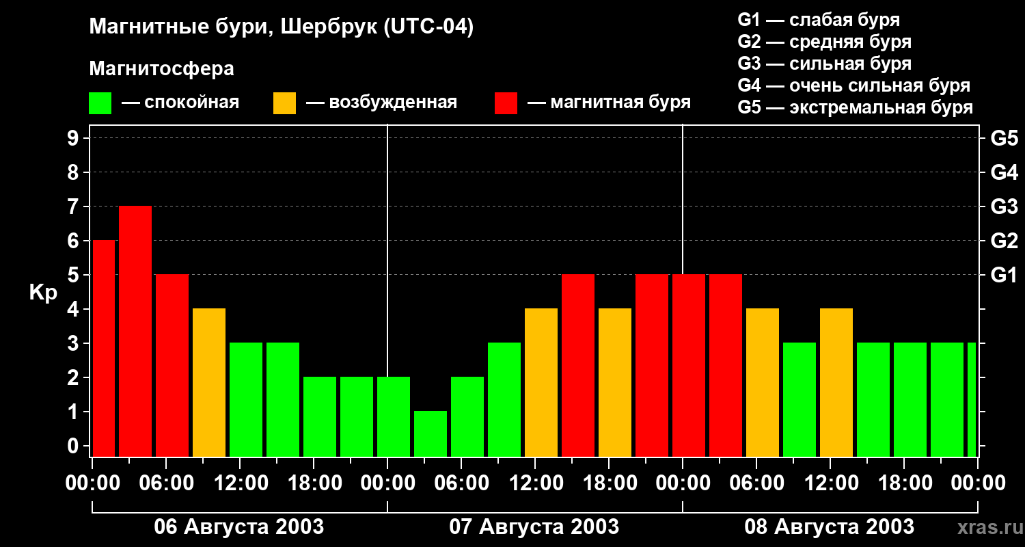Select the 'G4 — очень сильная буря' line
The height and width of the screenshot is (547, 1025).
click(854, 85)
